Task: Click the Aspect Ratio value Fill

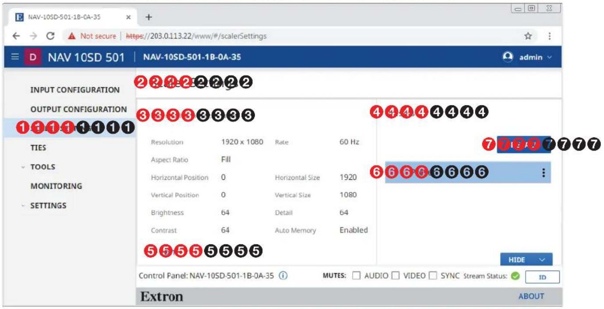Action: pyautogui.click(x=226, y=160)
